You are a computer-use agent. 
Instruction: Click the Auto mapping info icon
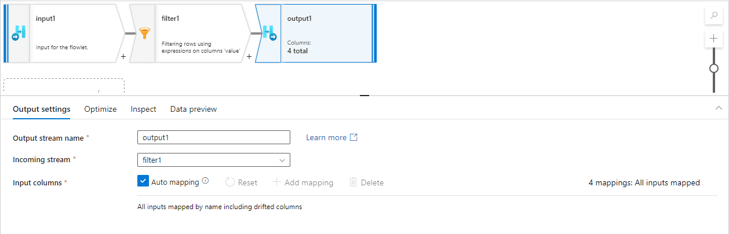click(205, 181)
